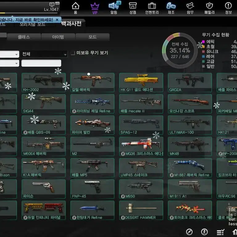Select the 백과사전 tab
Viewport: 237px width, 237px height.
pos(71,23)
